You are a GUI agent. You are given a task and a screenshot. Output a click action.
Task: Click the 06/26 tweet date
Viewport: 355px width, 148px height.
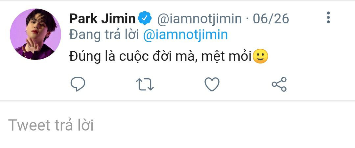coord(271,19)
